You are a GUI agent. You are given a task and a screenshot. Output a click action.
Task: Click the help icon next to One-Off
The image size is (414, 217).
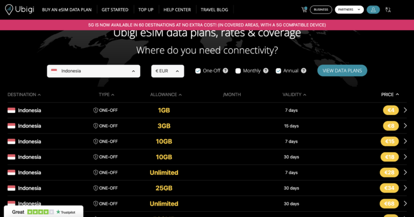(x=225, y=71)
